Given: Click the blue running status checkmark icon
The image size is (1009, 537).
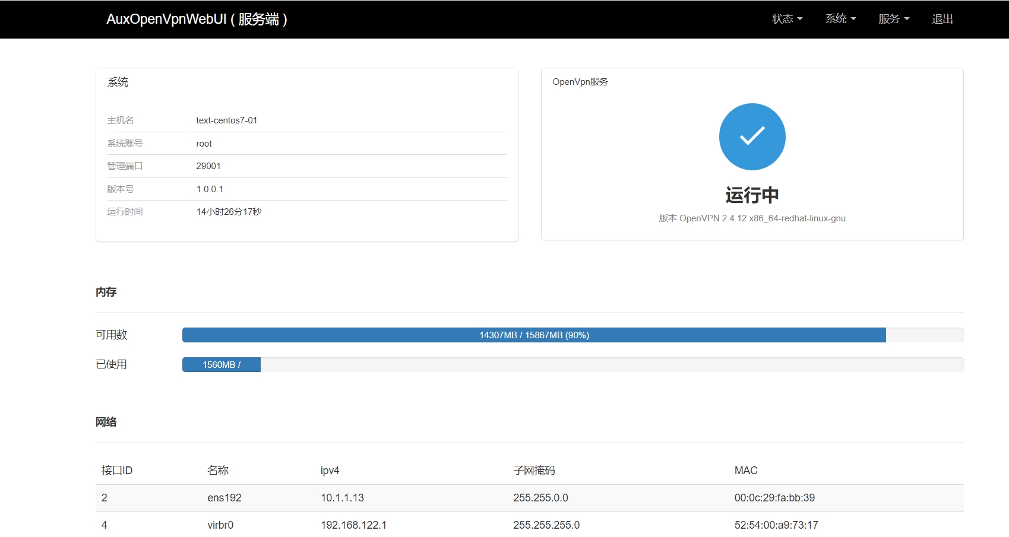Looking at the screenshot, I should click(x=752, y=136).
